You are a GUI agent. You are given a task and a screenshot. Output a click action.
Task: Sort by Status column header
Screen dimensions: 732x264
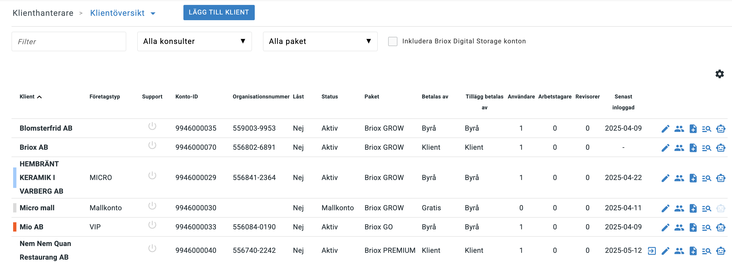[330, 97]
